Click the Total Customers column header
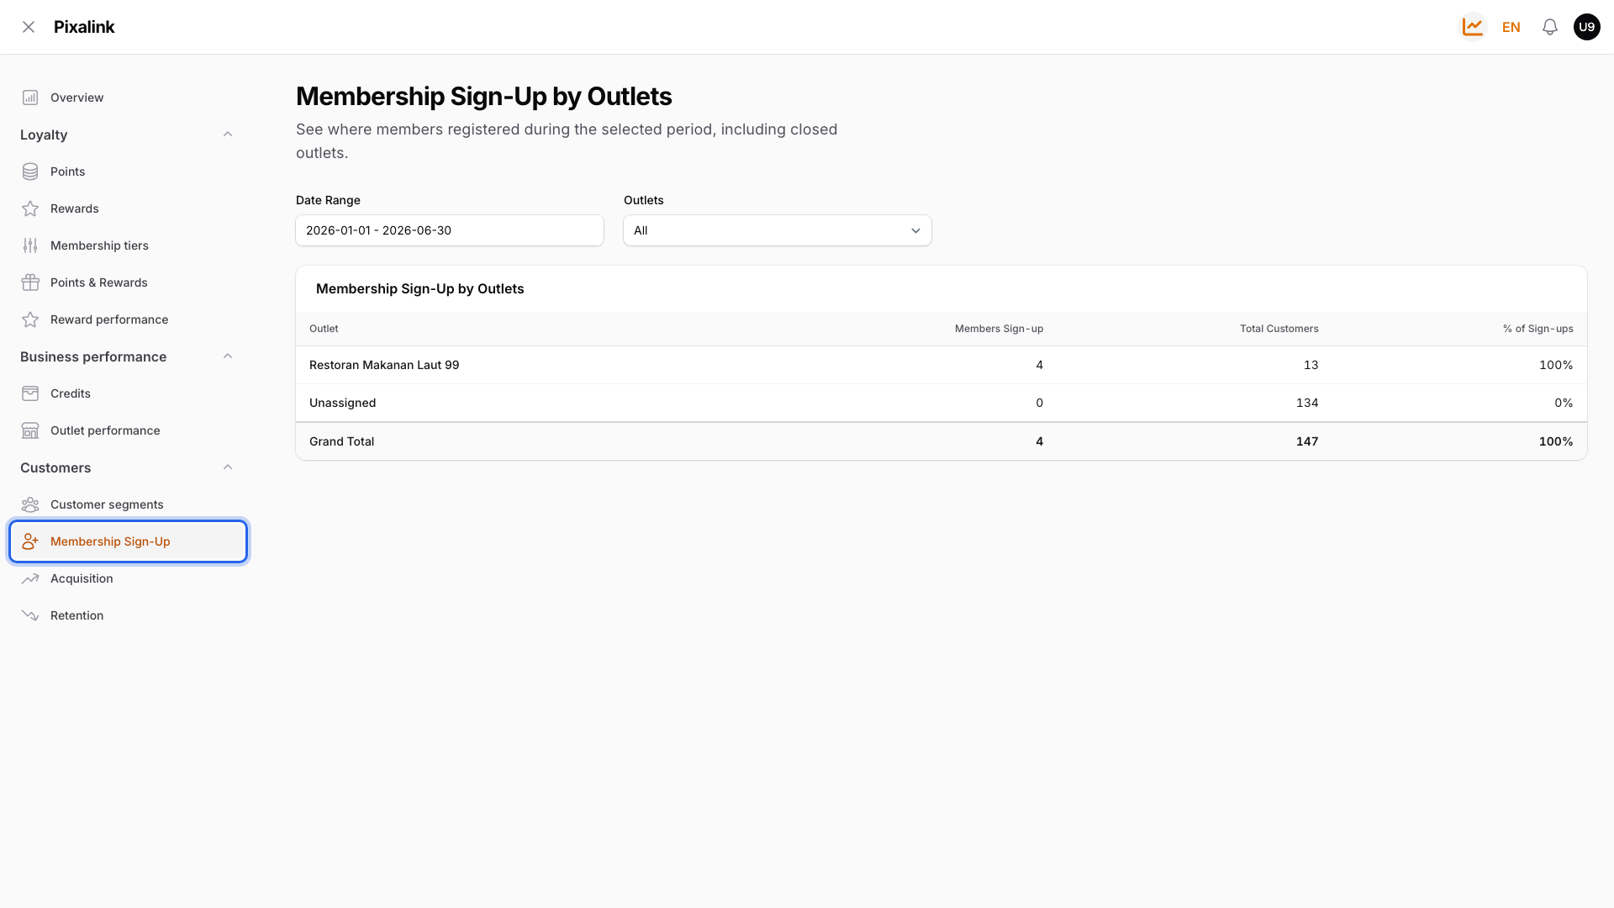This screenshot has width=1614, height=908. click(x=1279, y=329)
